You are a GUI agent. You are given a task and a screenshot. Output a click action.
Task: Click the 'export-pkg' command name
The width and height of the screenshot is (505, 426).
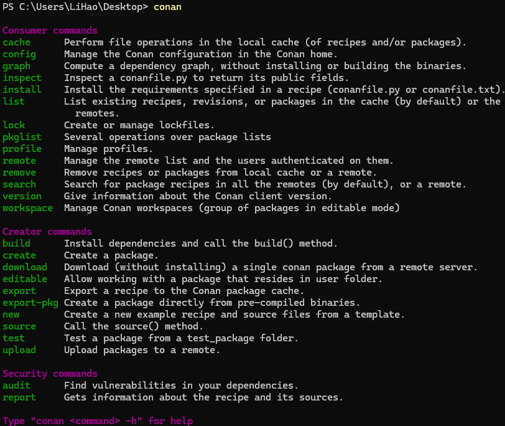coord(30,303)
